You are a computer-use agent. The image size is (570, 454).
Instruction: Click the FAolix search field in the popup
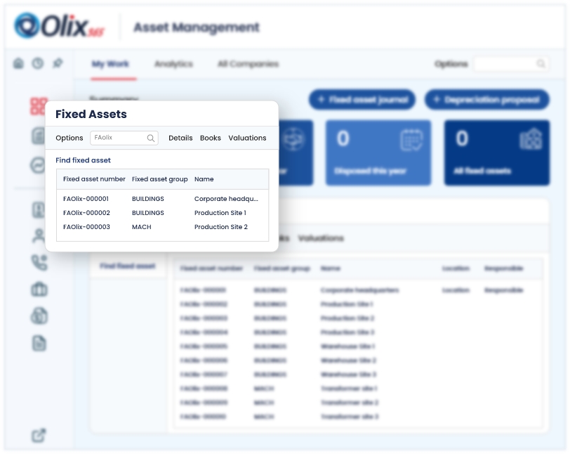pyautogui.click(x=118, y=138)
